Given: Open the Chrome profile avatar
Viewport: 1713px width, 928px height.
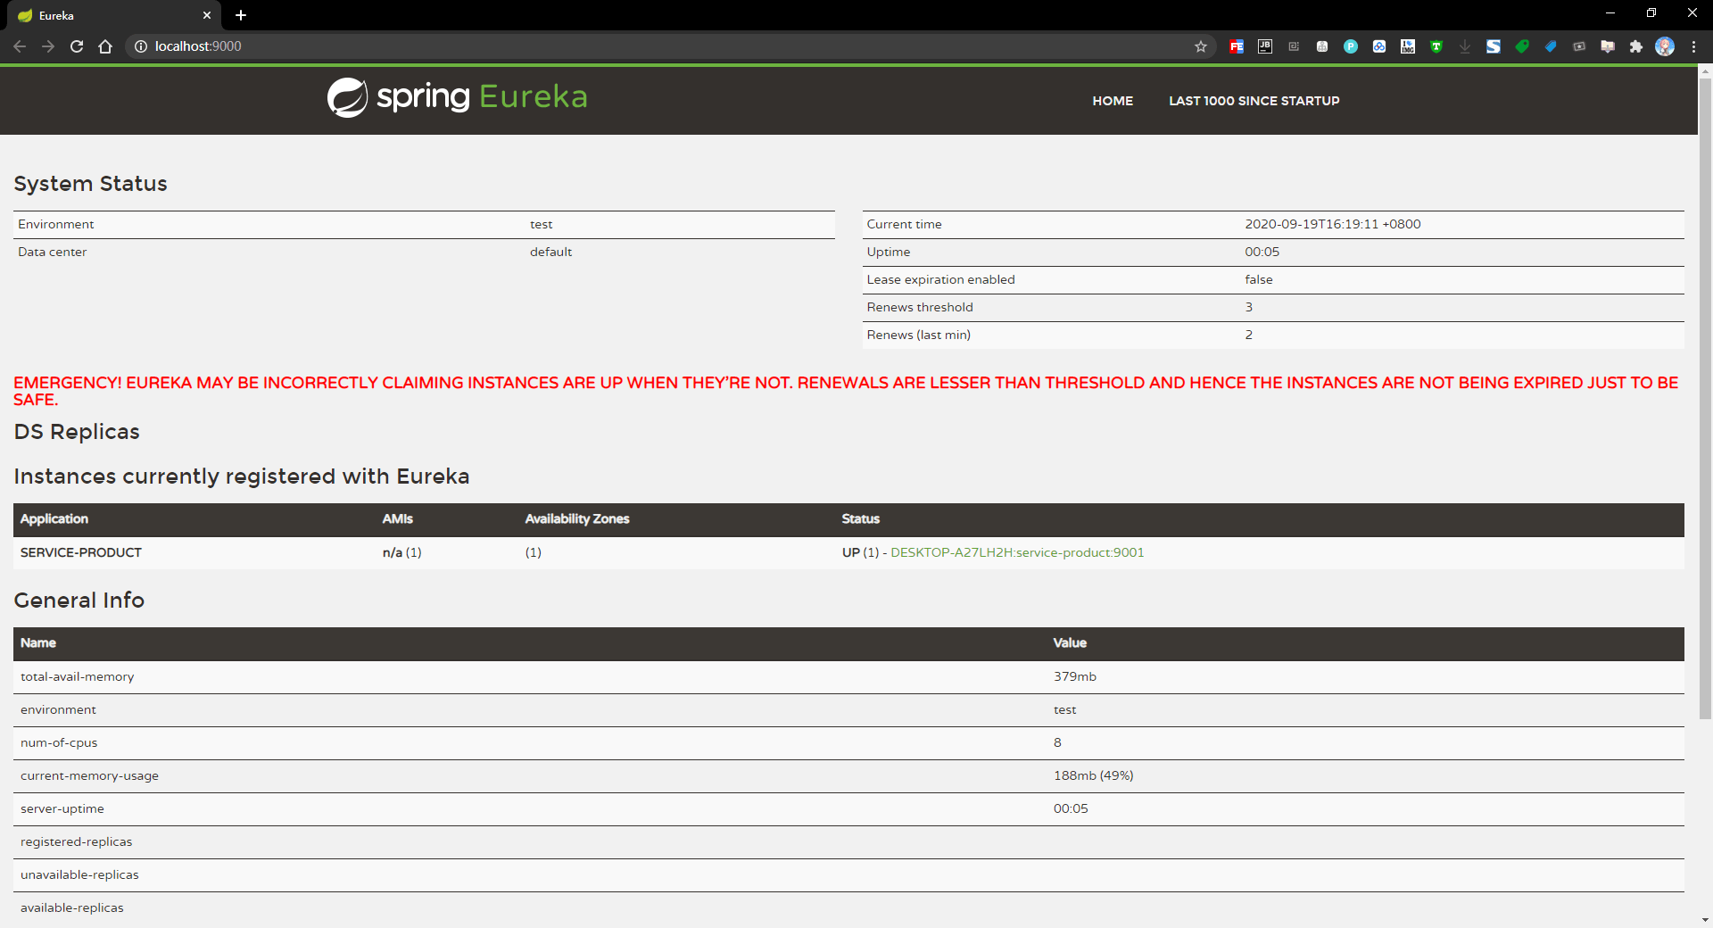Looking at the screenshot, I should tap(1665, 46).
